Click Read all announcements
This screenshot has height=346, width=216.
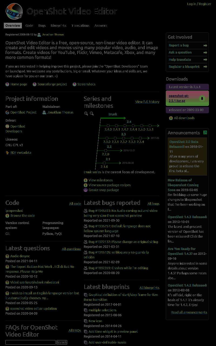click(189, 312)
